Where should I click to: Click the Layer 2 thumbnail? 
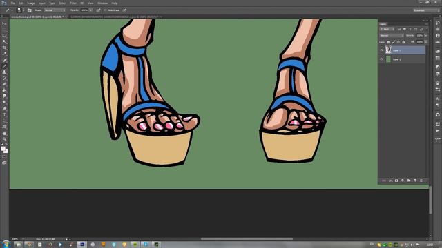coord(388,50)
